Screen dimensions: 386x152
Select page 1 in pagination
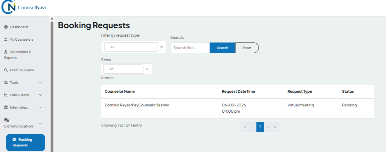click(x=260, y=127)
